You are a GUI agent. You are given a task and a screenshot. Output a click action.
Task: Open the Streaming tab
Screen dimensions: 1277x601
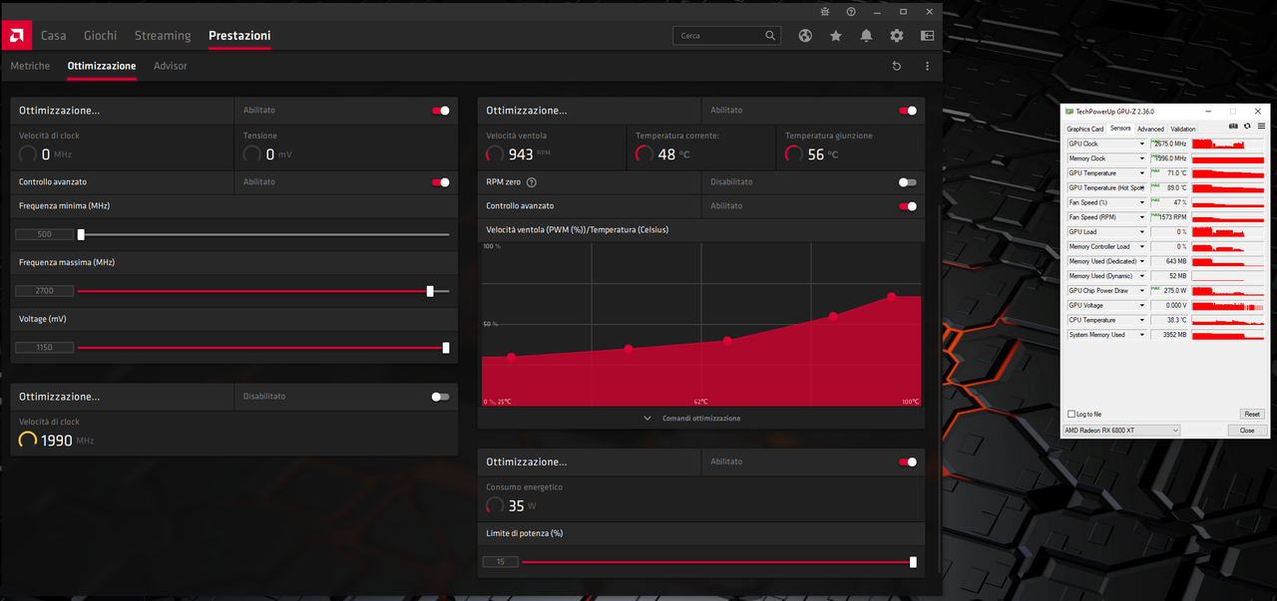pyautogui.click(x=163, y=36)
